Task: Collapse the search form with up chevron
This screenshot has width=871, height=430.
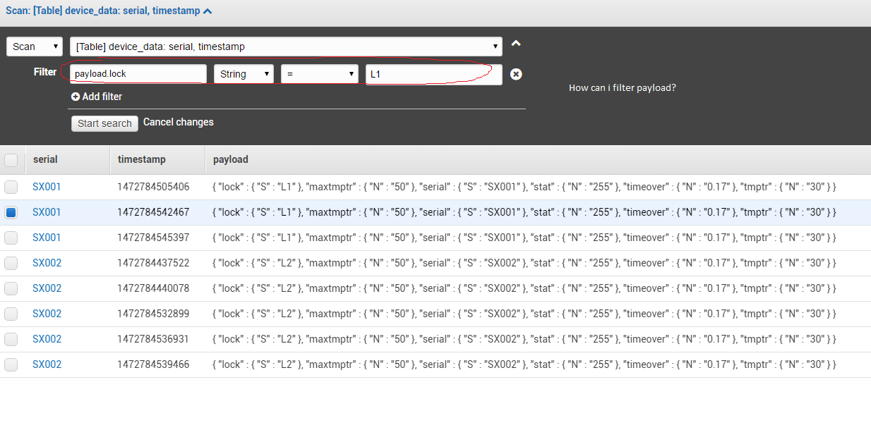Action: [x=516, y=42]
